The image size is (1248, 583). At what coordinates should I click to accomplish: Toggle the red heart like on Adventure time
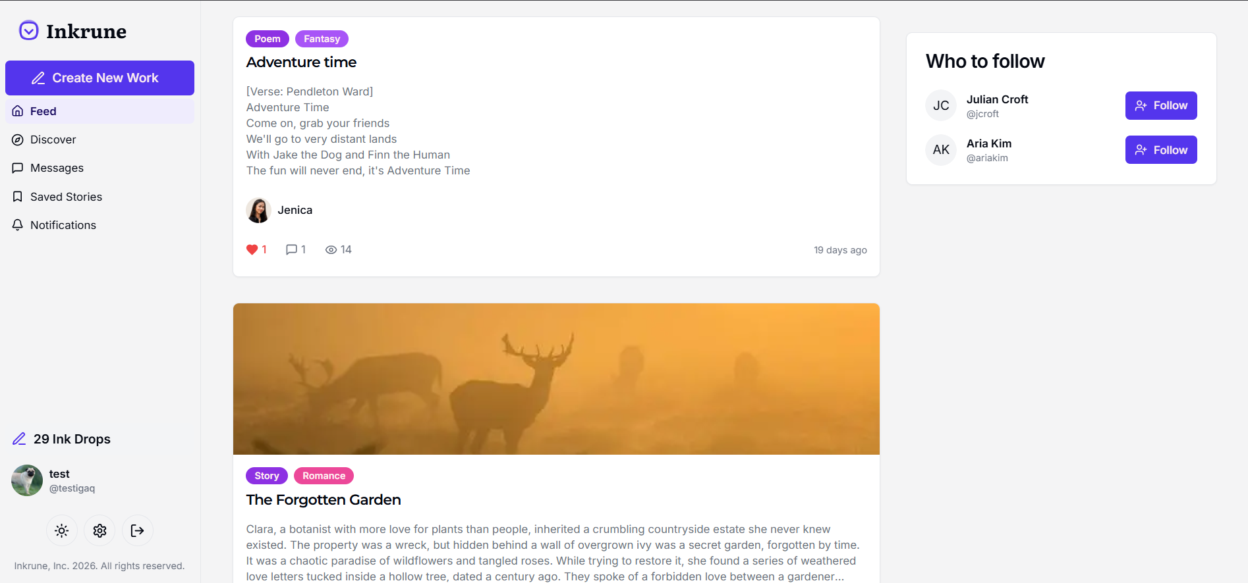252,249
